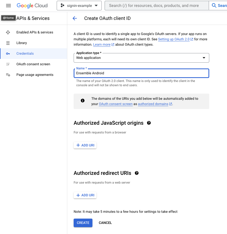Open the Learn more link
This screenshot has height=234, width=227.
102,45
